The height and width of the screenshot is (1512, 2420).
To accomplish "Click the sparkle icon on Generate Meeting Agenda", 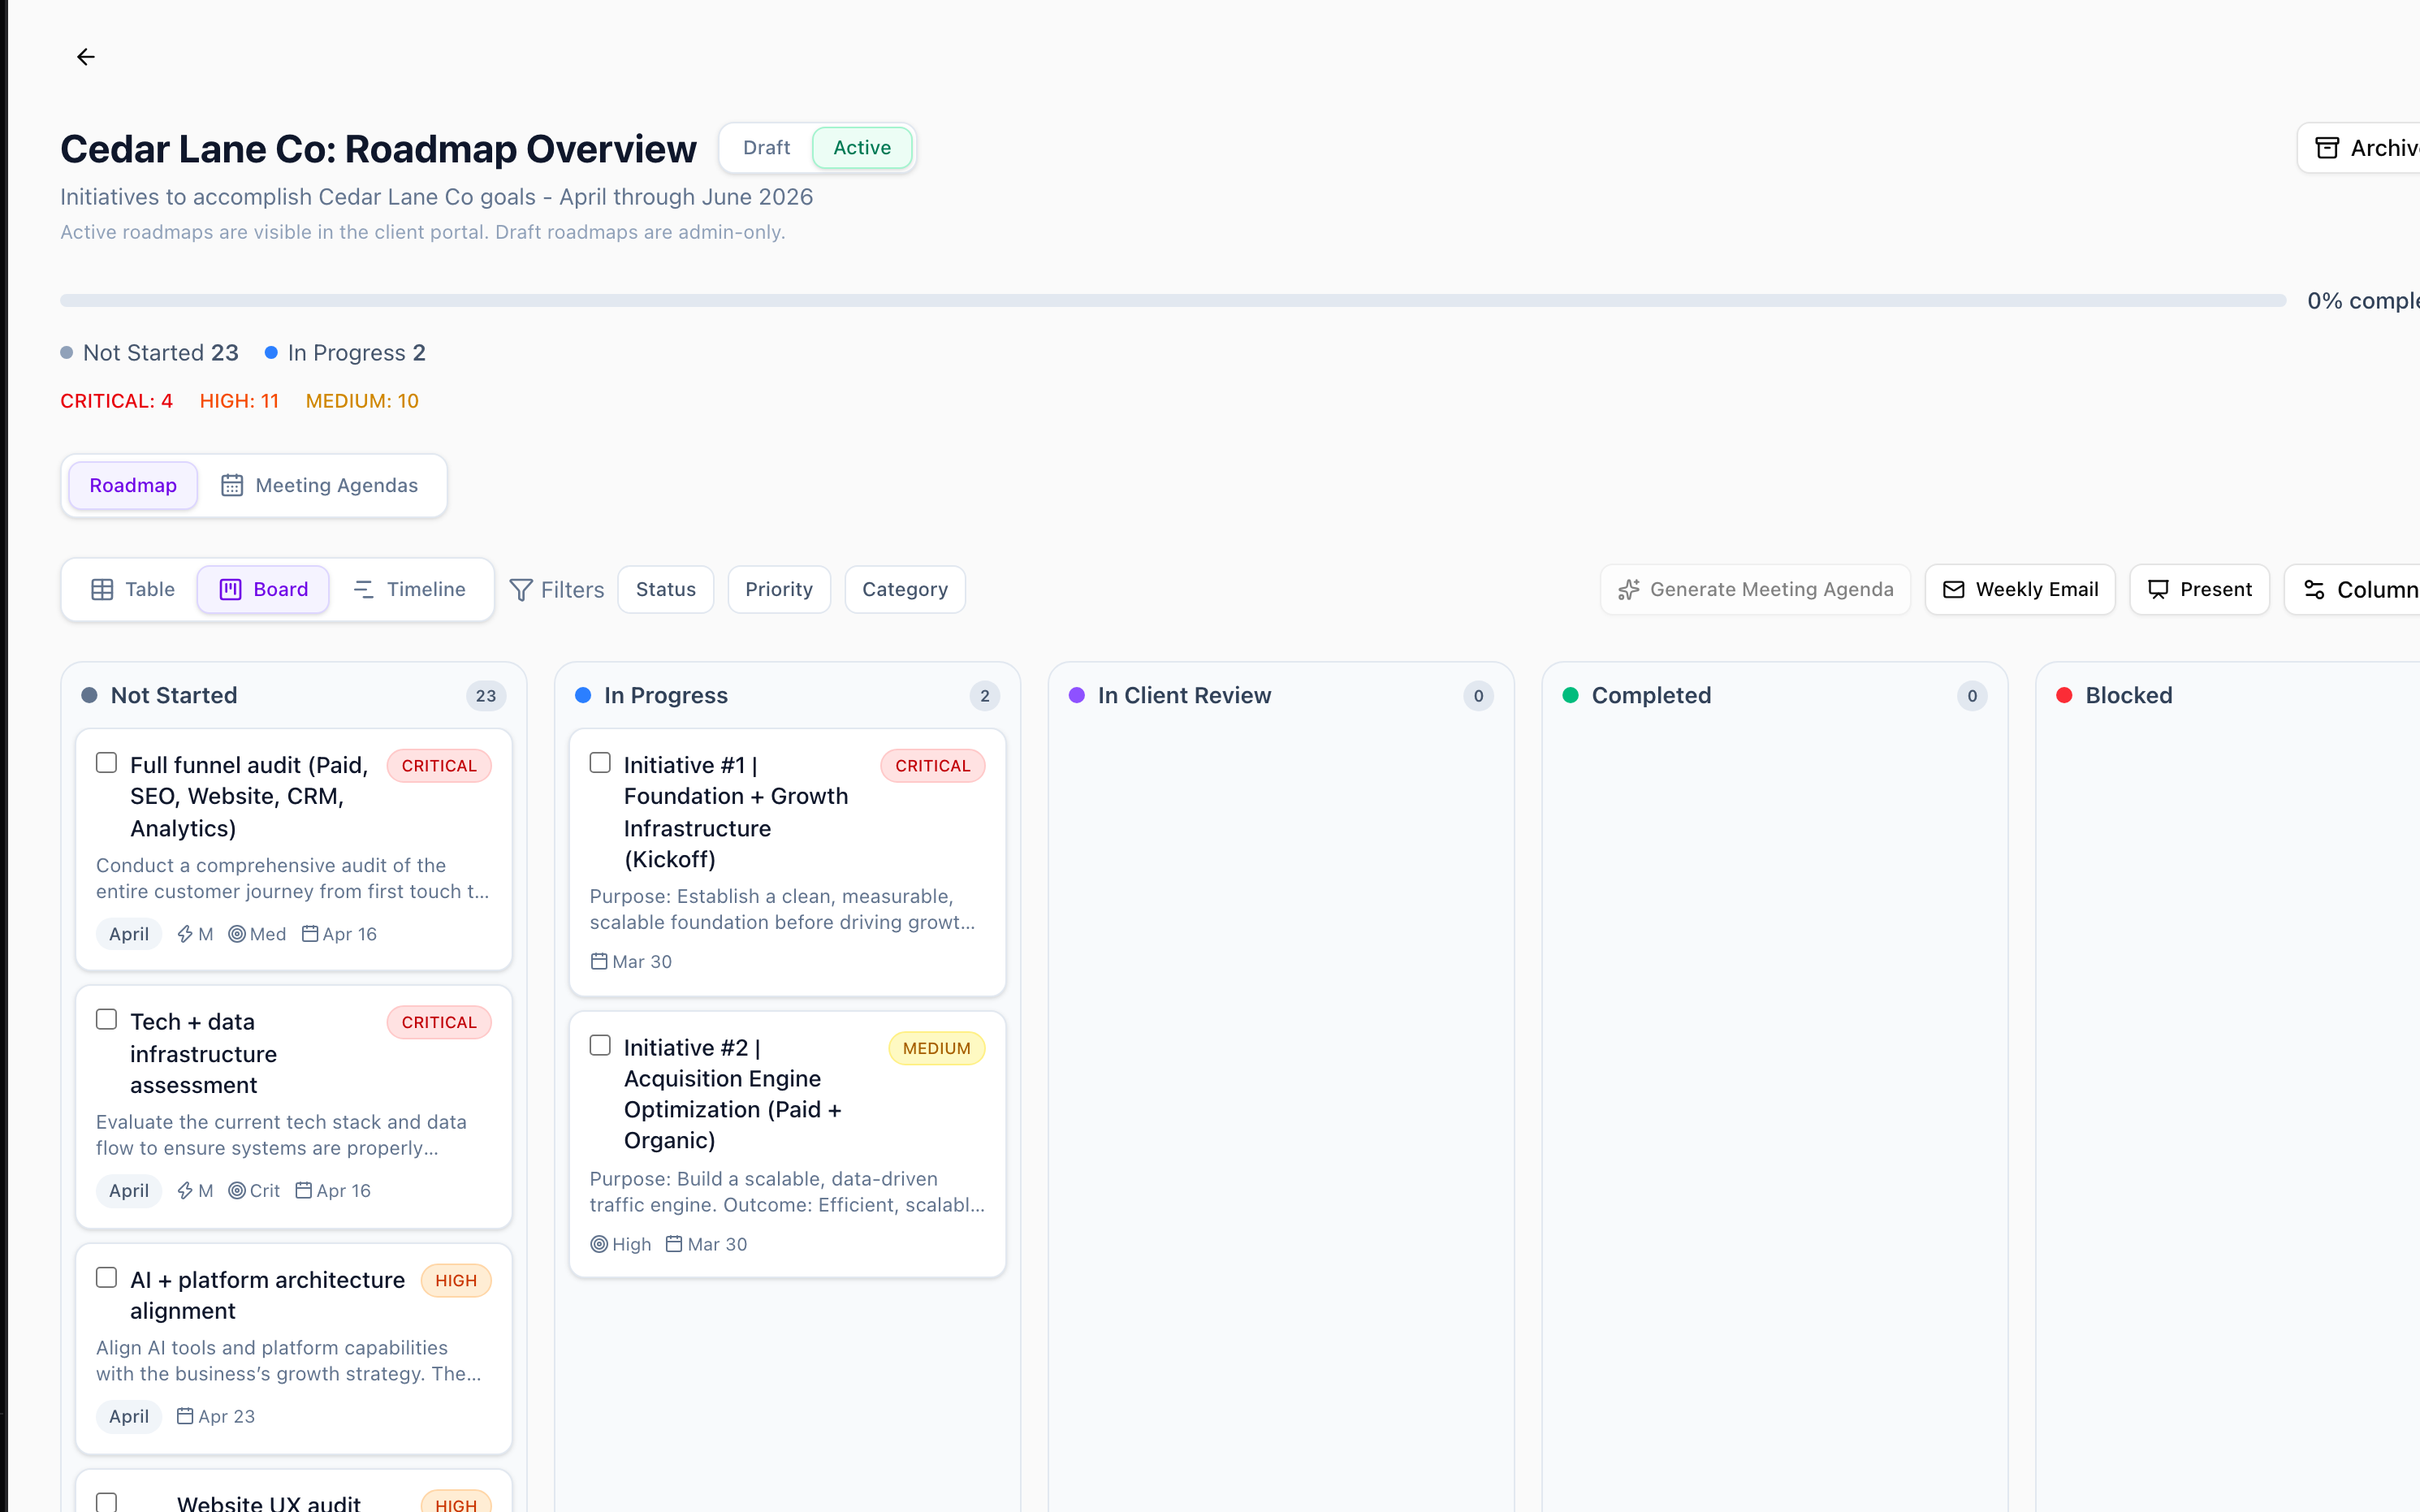I will [x=1629, y=590].
